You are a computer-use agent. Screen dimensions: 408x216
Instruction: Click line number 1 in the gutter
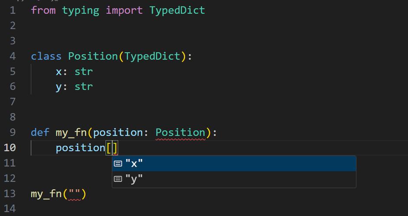[13, 10]
